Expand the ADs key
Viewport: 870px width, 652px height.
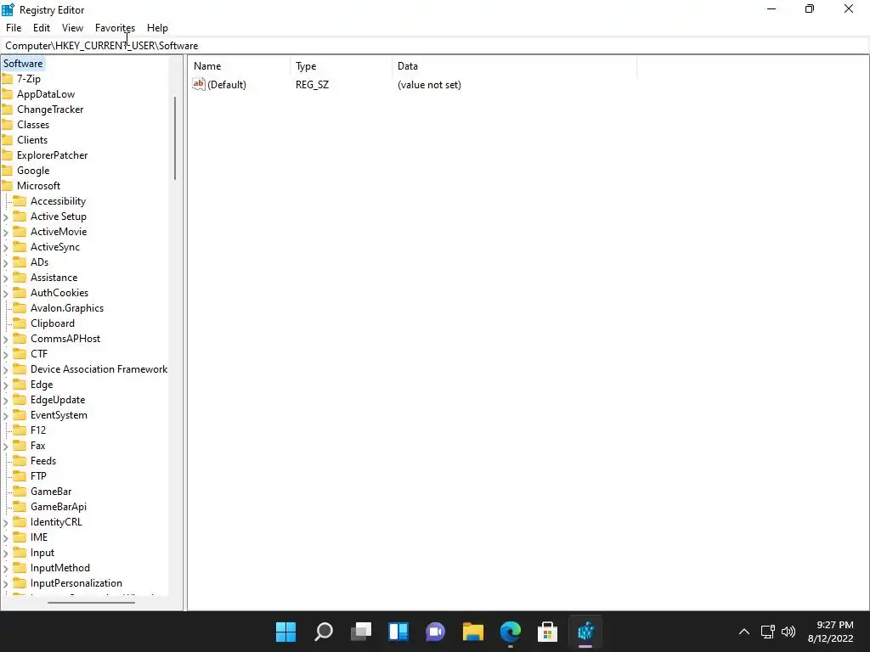click(6, 263)
